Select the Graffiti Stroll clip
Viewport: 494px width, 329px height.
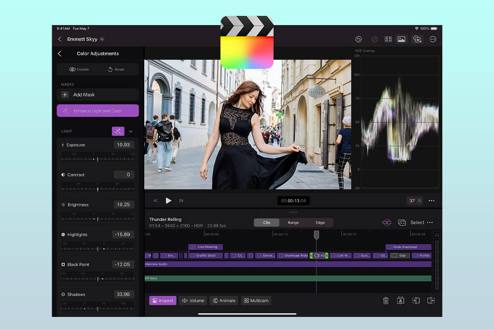pyautogui.click(x=206, y=255)
